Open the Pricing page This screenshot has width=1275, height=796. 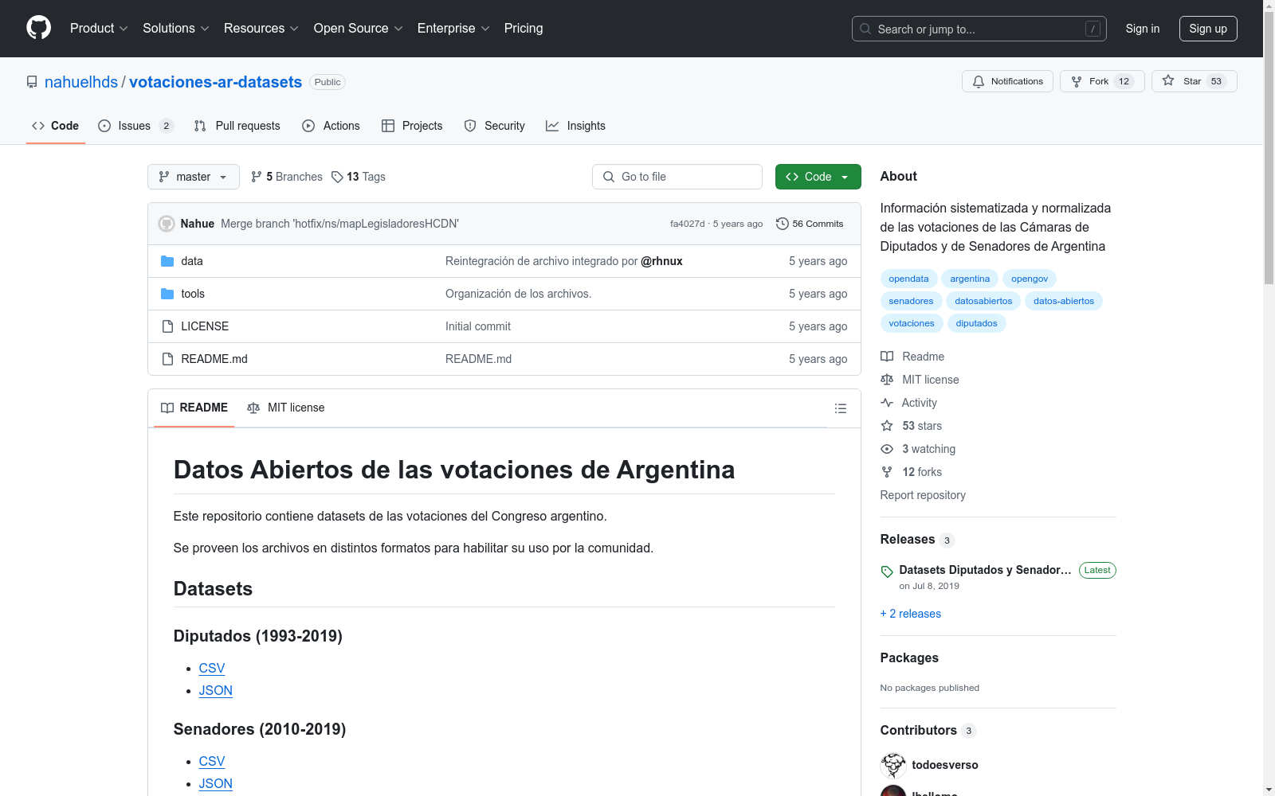(x=524, y=28)
